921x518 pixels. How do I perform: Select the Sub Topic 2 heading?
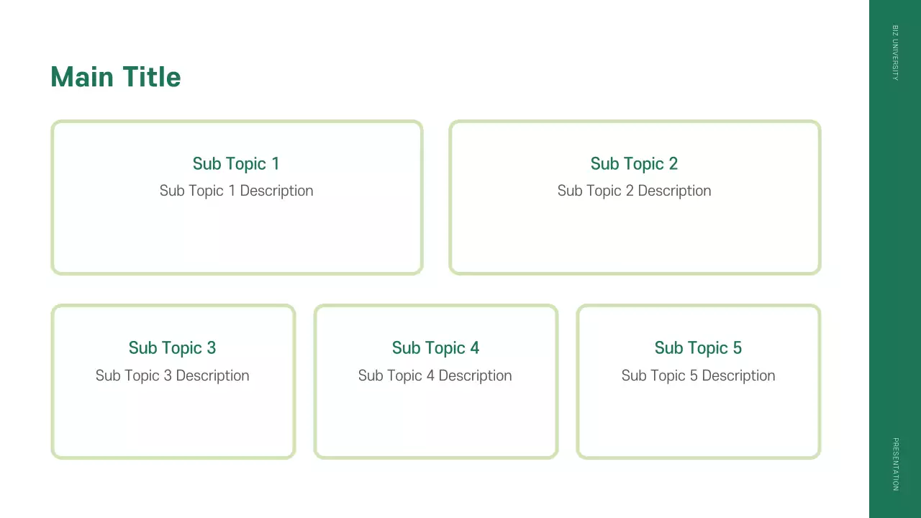[x=634, y=164]
